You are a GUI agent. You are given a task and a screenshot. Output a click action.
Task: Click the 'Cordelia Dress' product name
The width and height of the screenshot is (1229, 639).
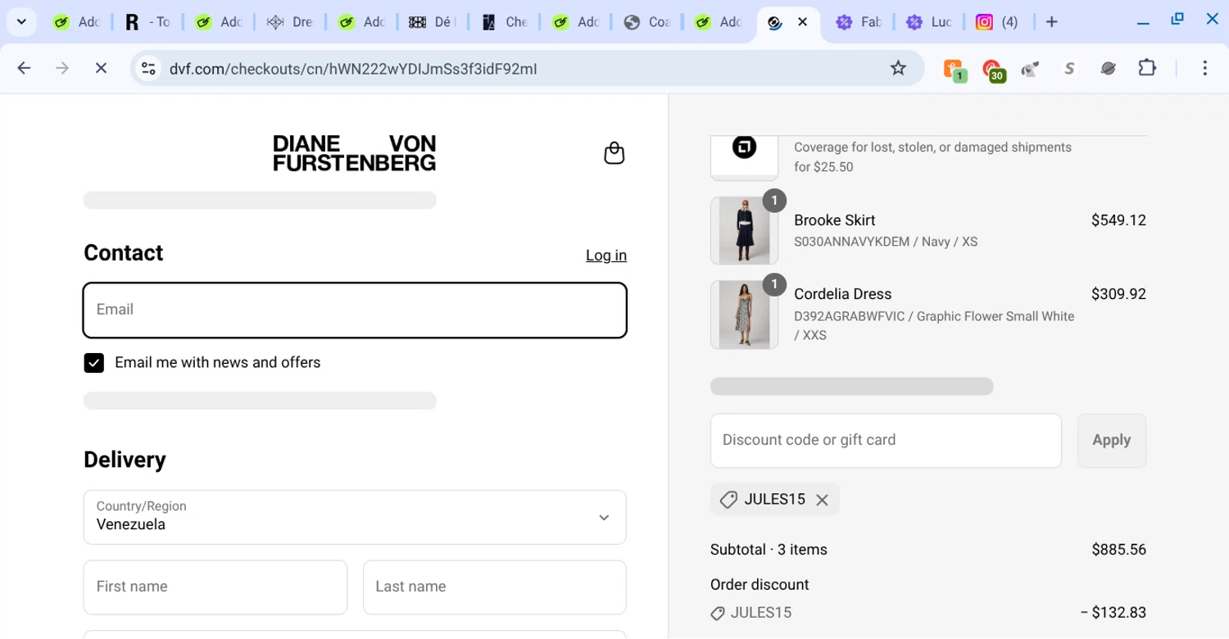pyautogui.click(x=842, y=294)
